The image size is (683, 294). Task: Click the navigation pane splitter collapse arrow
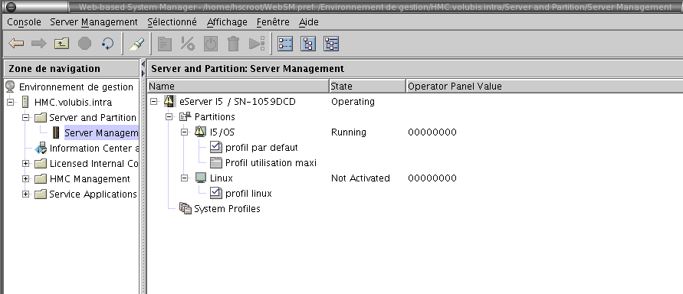(x=143, y=64)
